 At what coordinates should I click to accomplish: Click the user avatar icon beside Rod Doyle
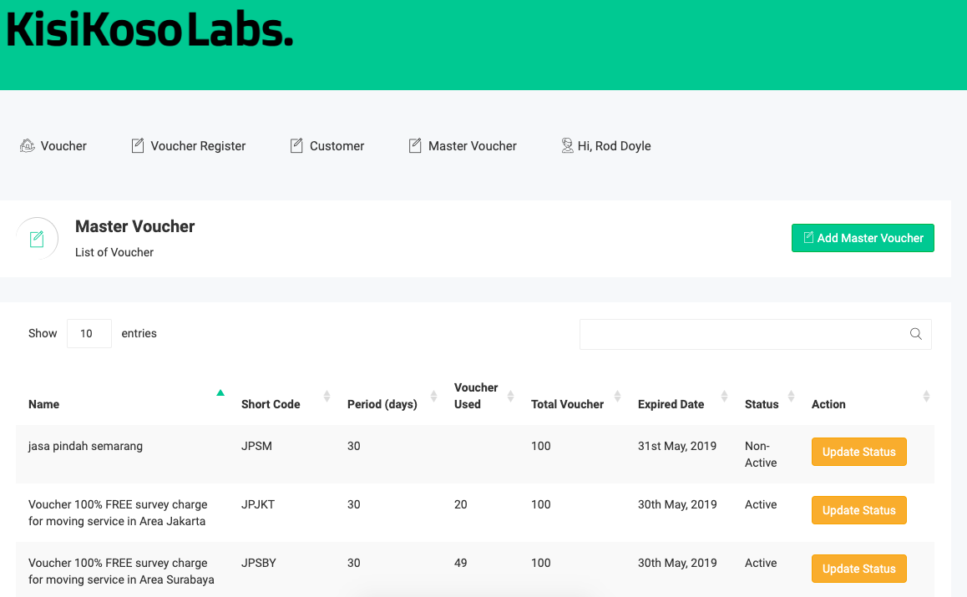pyautogui.click(x=567, y=145)
